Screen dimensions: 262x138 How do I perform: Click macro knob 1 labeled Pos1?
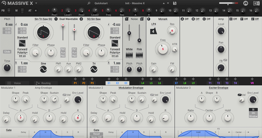pyautogui.click(x=54, y=11)
